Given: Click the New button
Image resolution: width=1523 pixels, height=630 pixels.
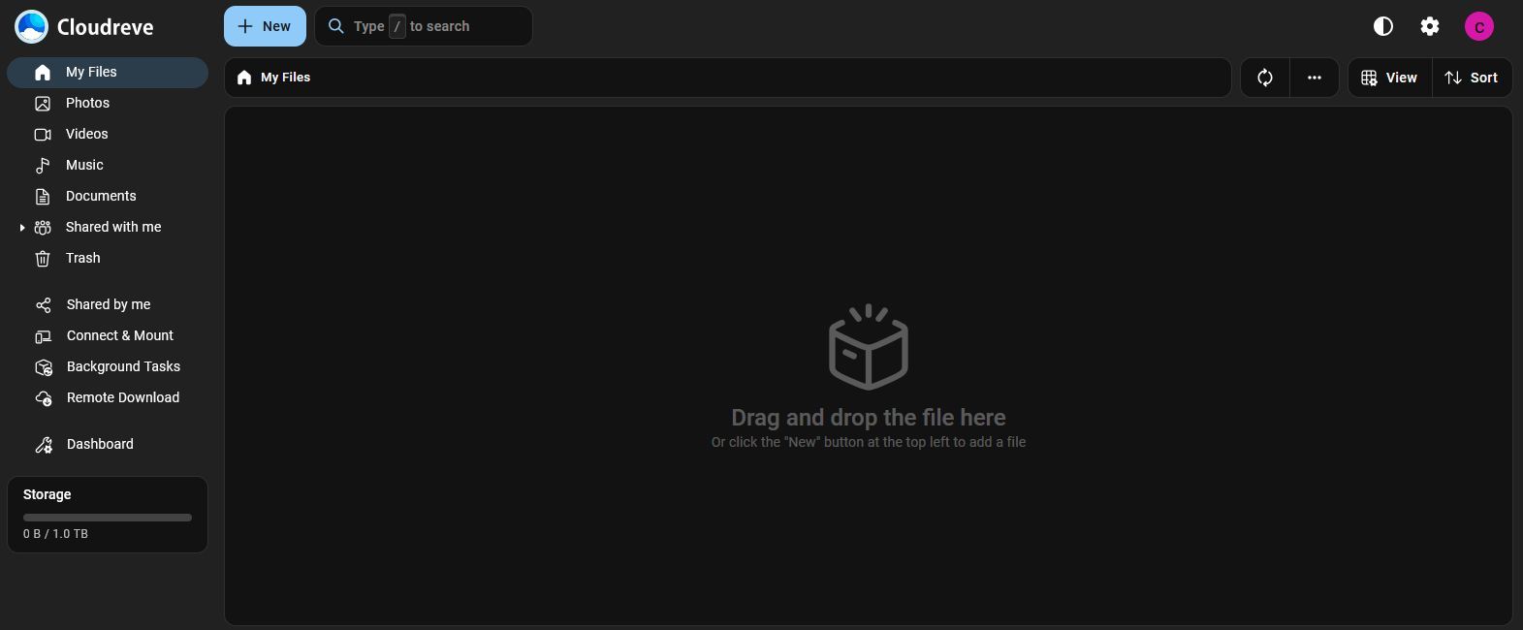Looking at the screenshot, I should pyautogui.click(x=265, y=26).
